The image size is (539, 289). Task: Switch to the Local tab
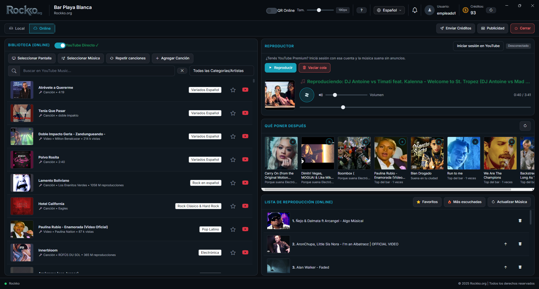pos(17,28)
